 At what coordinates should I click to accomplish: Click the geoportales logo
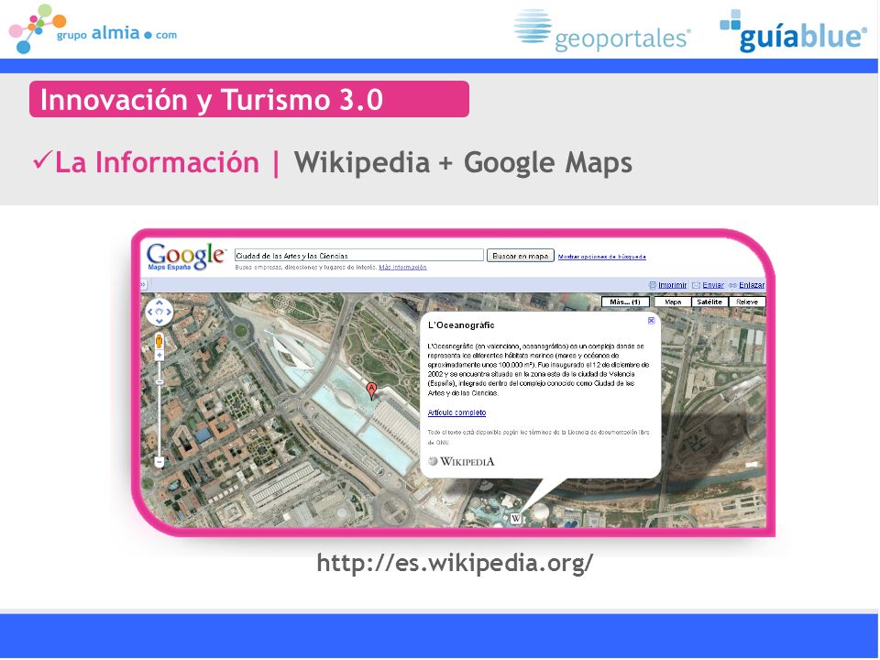pyautogui.click(x=603, y=31)
